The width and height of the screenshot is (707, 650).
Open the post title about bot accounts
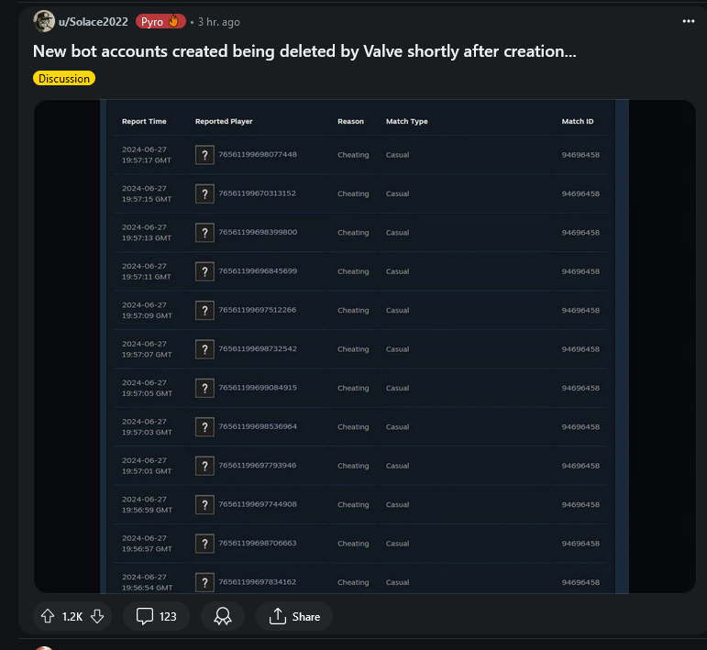[x=304, y=51]
